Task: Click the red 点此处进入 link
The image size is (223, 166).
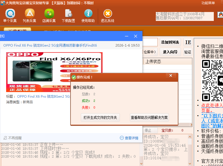Action: coord(212,105)
